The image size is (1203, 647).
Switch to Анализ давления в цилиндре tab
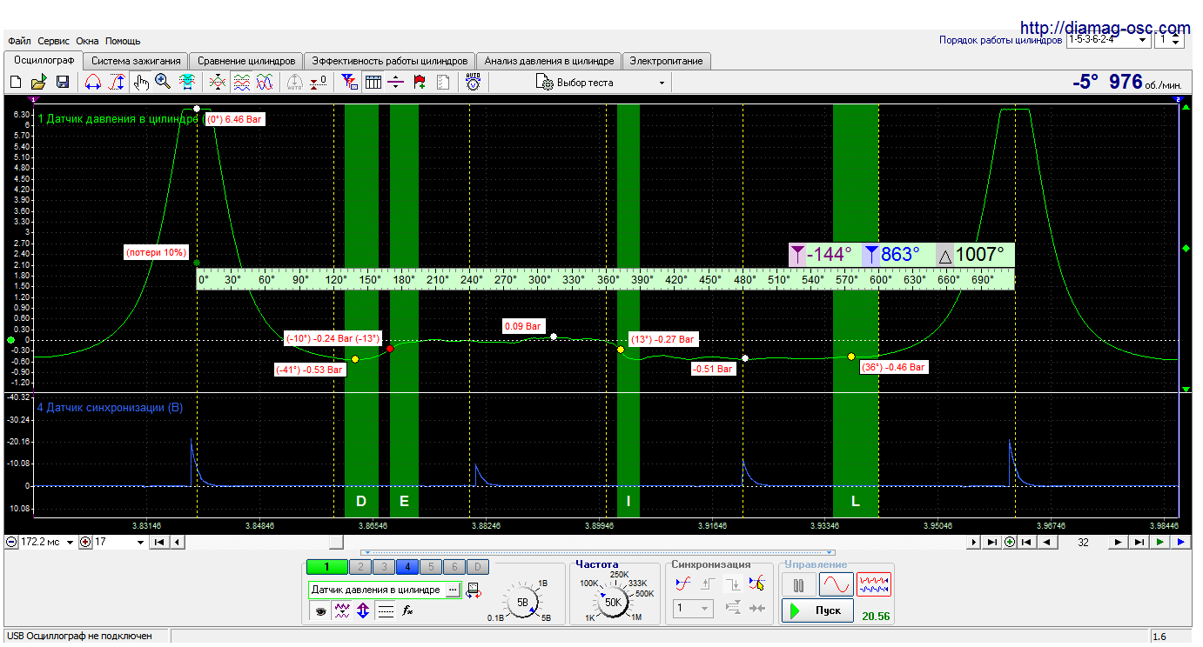coord(549,61)
